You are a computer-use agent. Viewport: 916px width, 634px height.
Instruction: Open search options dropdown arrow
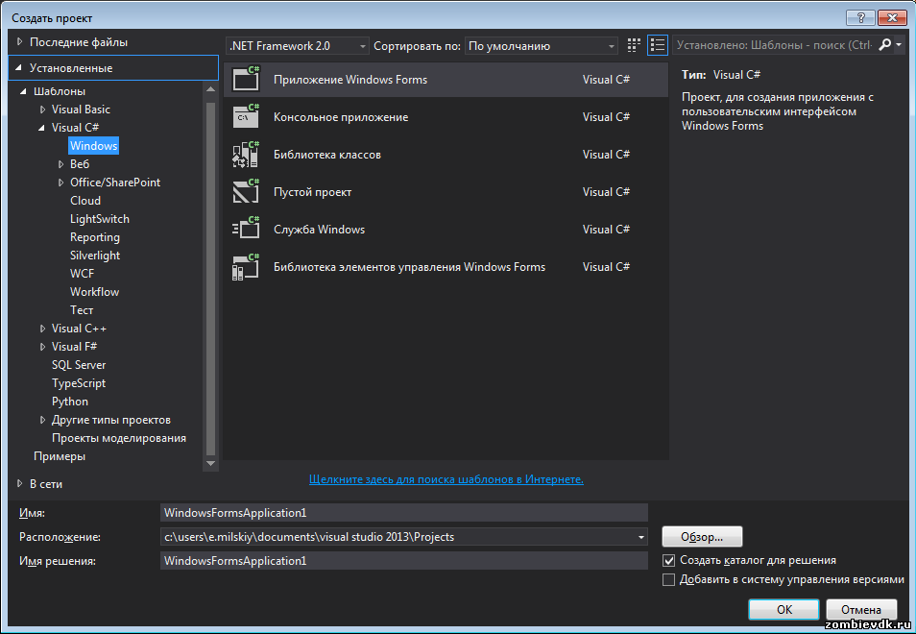[x=899, y=44]
